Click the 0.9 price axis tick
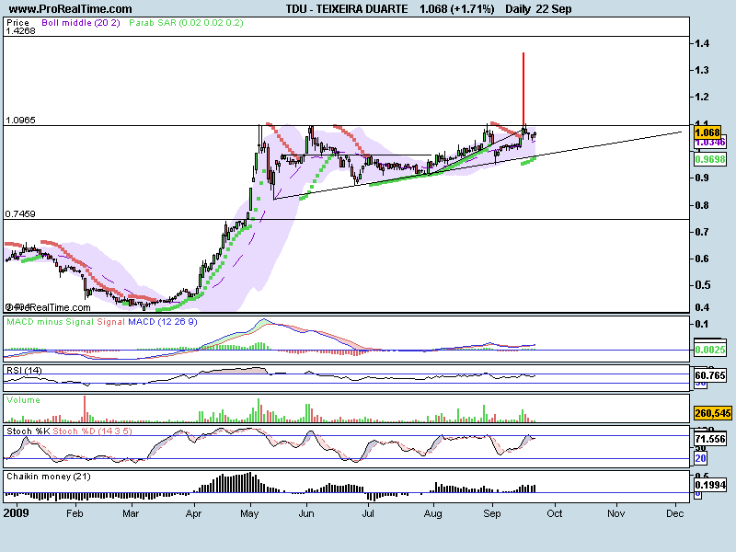The image size is (736, 552). [x=702, y=178]
